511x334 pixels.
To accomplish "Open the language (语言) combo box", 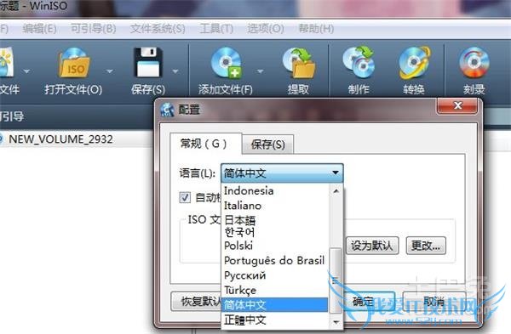I will pos(282,173).
